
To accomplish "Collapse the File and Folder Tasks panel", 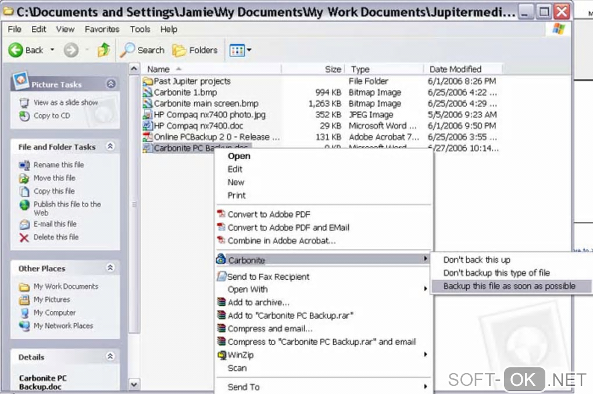I will pos(110,146).
